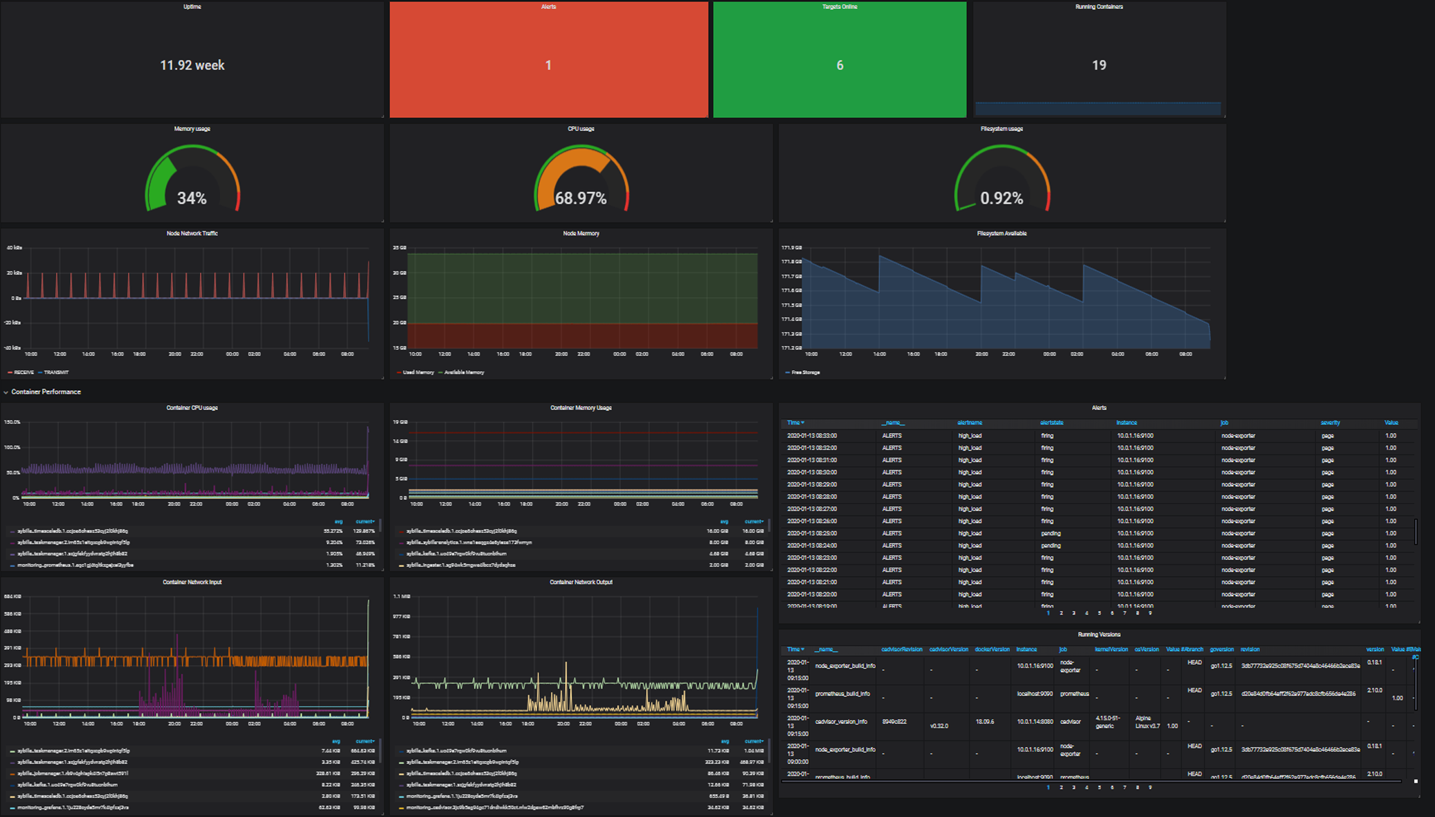Viewport: 1435px width, 817px height.
Task: Click the Running Versions horizontal scrollbar
Action: (1091, 781)
